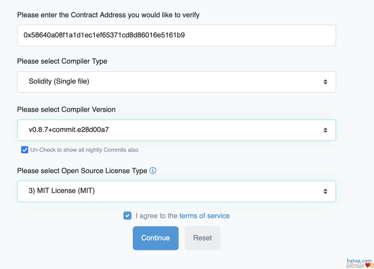
Task: Uncheck the nightly commits checkbox
Action: pos(25,150)
